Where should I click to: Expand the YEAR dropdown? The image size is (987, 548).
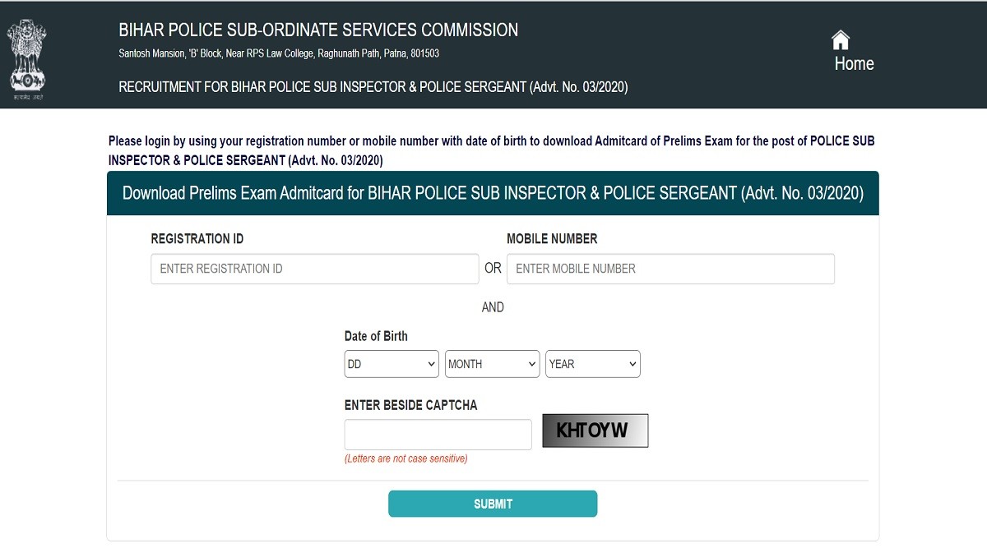pos(592,364)
